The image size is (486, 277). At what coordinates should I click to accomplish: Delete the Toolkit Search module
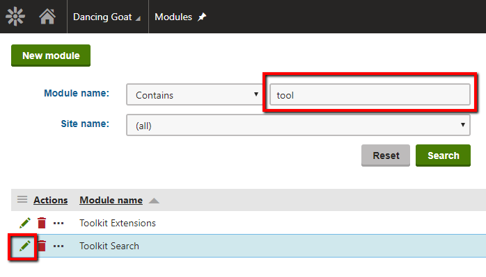pos(42,246)
